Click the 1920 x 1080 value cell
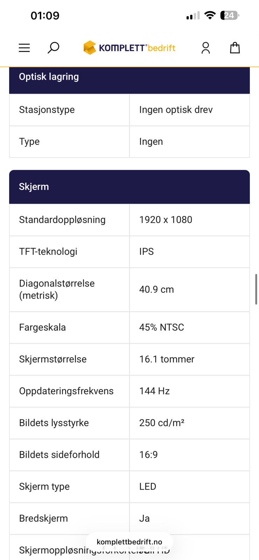Image resolution: width=259 pixels, height=560 pixels. coord(166,220)
